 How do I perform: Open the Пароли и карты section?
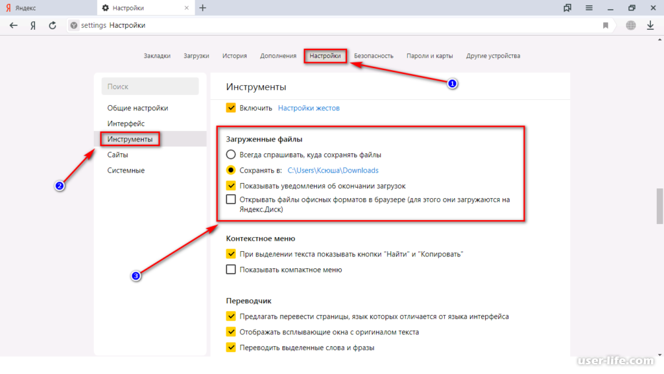click(430, 56)
